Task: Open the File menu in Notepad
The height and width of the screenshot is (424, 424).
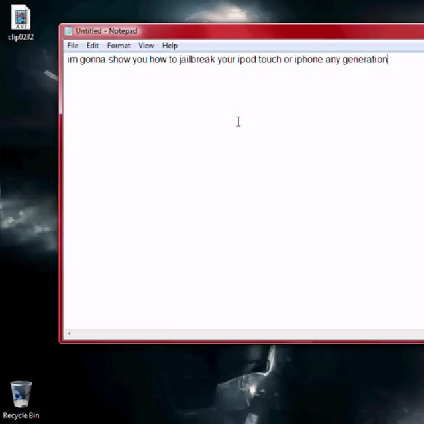Action: pos(72,46)
